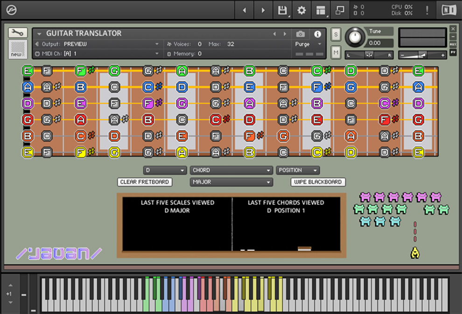Toggle the AUX sends button
The image size is (462, 314).
point(453,44)
